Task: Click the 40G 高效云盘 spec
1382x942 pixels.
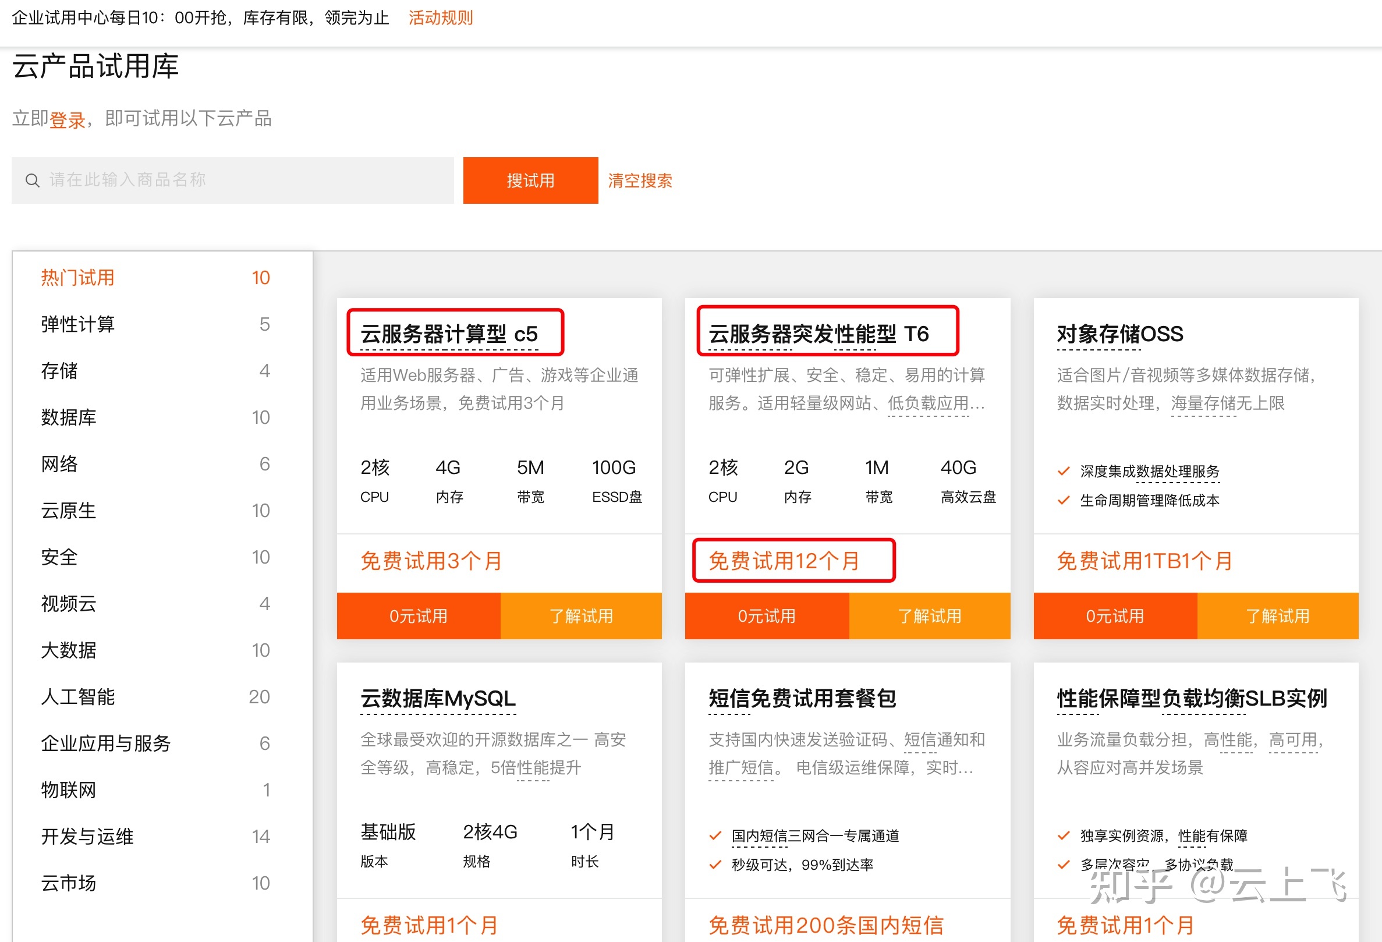Action: point(969,481)
